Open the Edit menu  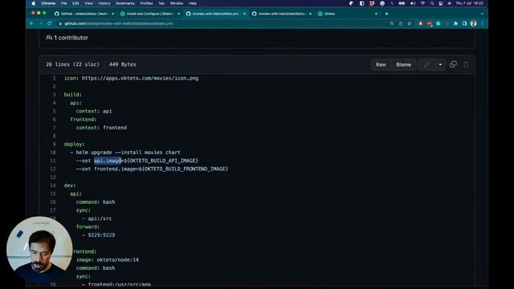[75, 3]
